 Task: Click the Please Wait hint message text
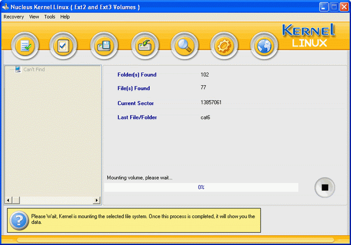point(143,219)
